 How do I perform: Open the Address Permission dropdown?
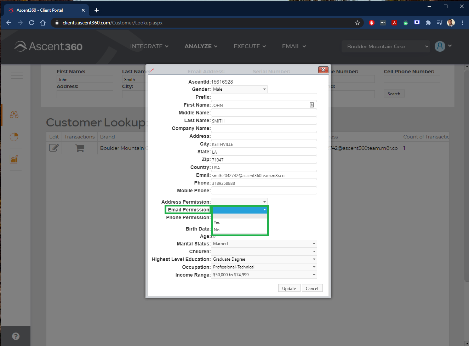click(x=239, y=202)
